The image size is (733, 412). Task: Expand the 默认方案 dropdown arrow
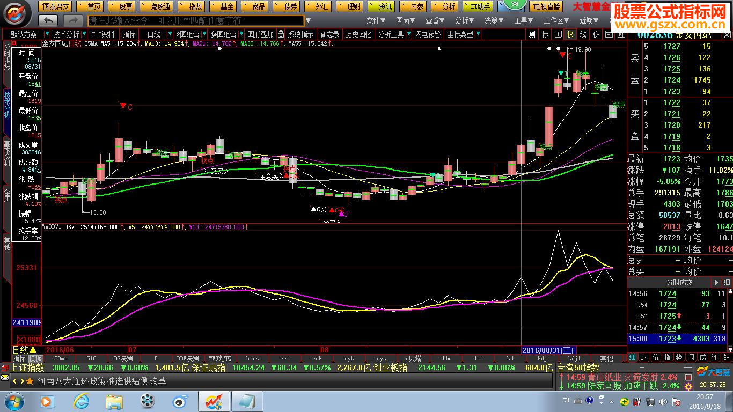(x=43, y=34)
